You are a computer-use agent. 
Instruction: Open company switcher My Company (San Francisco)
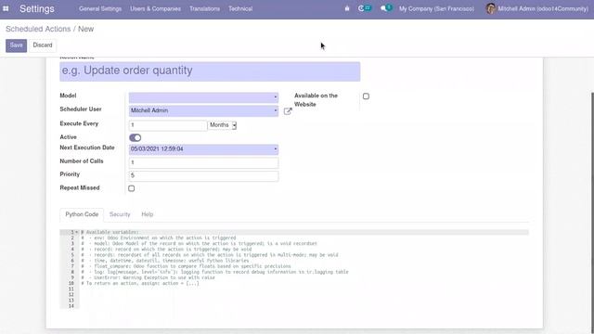point(436,8)
